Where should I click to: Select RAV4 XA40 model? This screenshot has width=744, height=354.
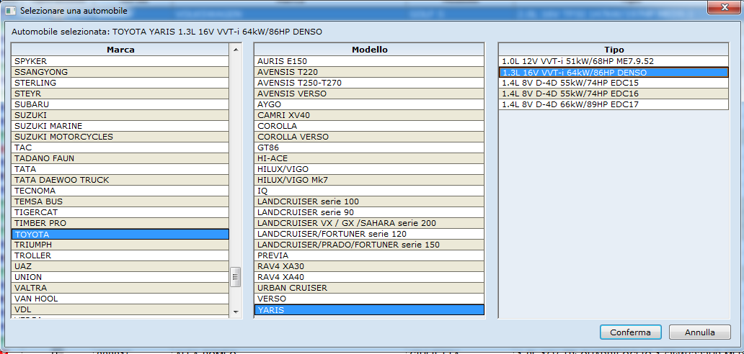(x=369, y=277)
